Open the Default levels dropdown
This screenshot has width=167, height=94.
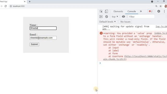107,22
